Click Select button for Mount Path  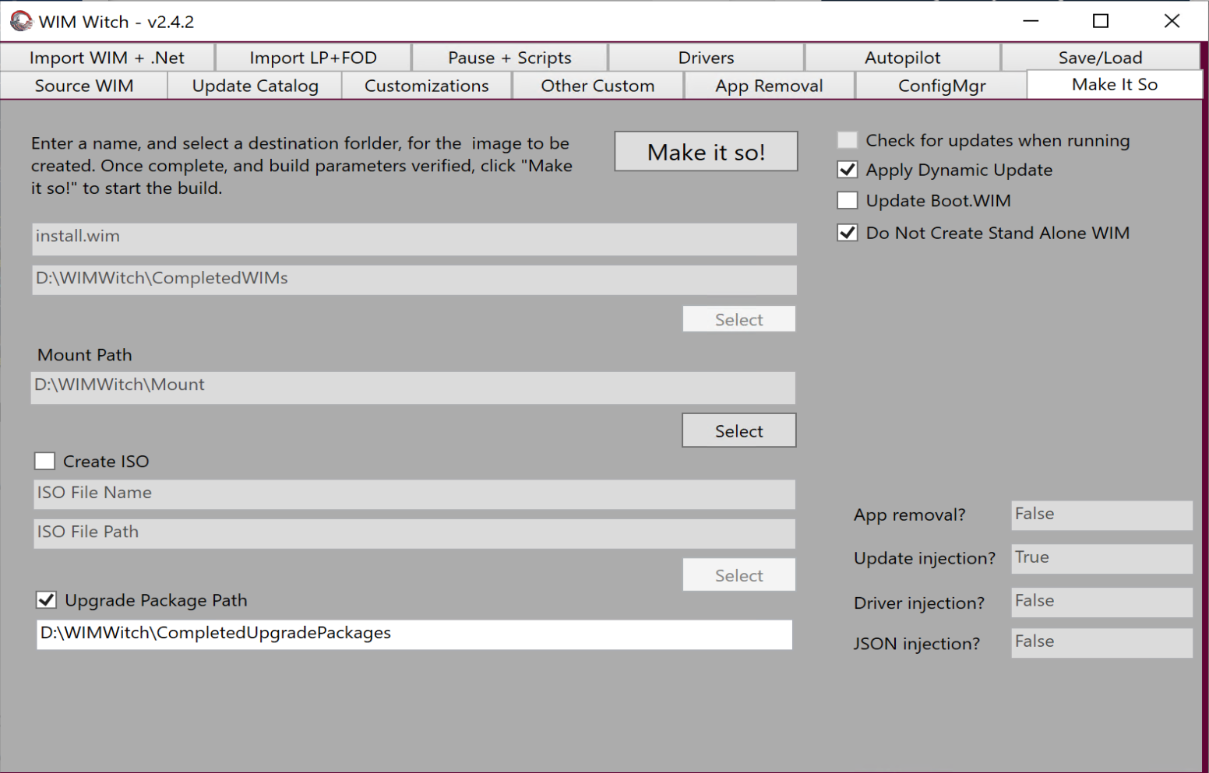738,430
